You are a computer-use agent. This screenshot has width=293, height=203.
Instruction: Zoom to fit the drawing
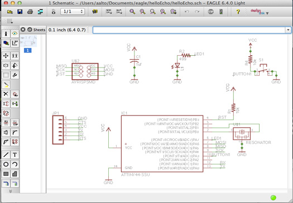click(x=132, y=12)
